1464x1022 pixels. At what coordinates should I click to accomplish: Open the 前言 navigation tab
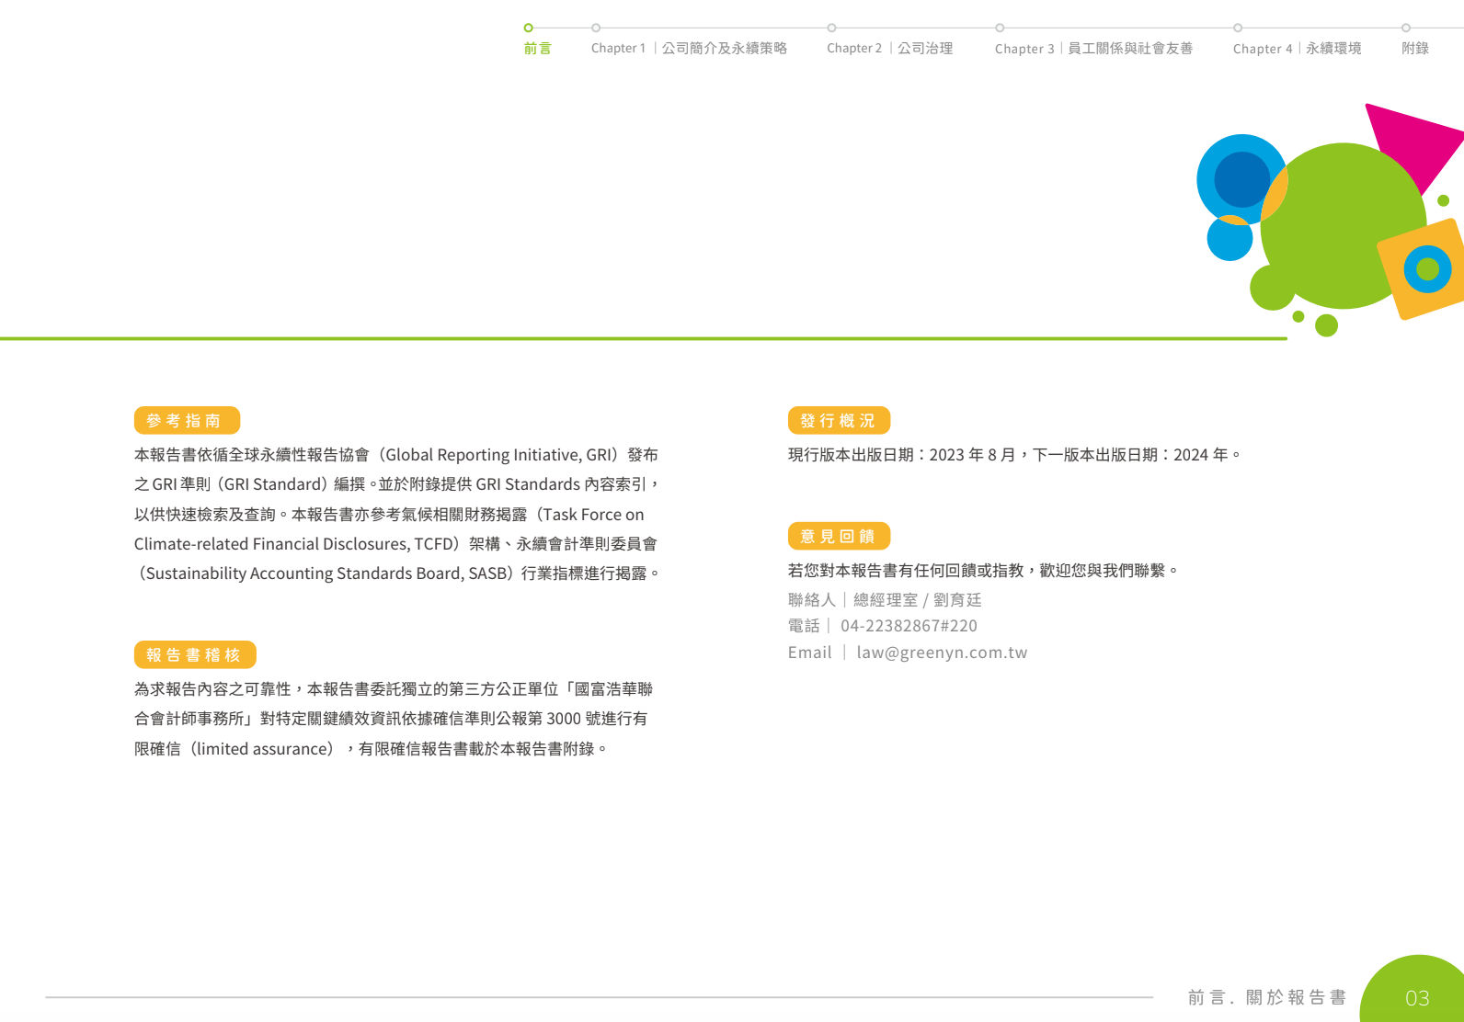pyautogui.click(x=538, y=48)
